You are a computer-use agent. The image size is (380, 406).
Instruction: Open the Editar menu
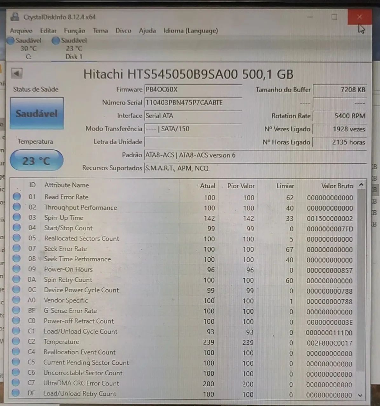48,31
